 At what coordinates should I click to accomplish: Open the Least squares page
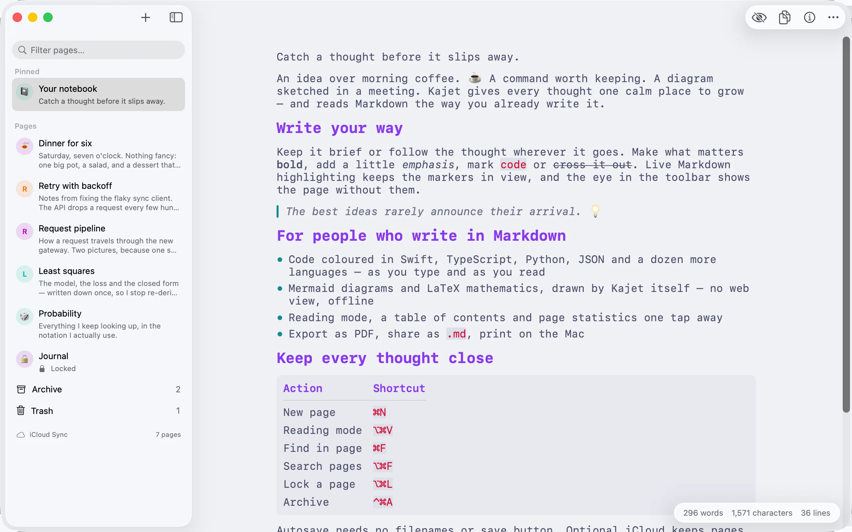pos(99,282)
